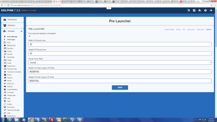The image size is (217, 122).
Task: Click the Shout Out megaphone icon
Action: 5,84
